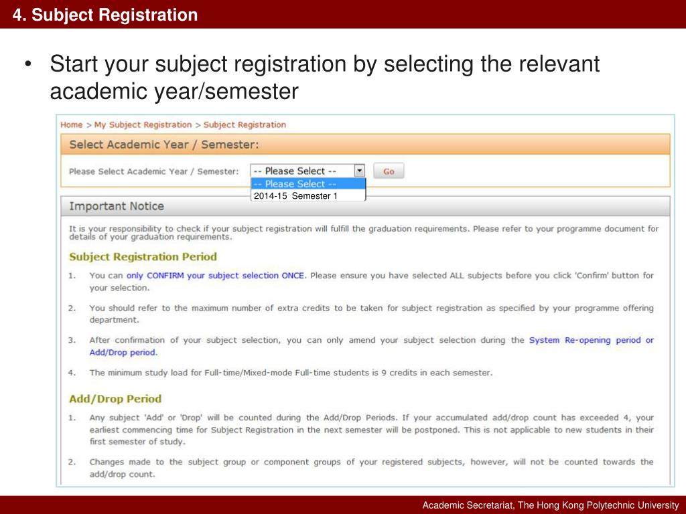Screen dimensions: 686x514
Task: Click the maximum extra credits notice item
Action: 371,314
